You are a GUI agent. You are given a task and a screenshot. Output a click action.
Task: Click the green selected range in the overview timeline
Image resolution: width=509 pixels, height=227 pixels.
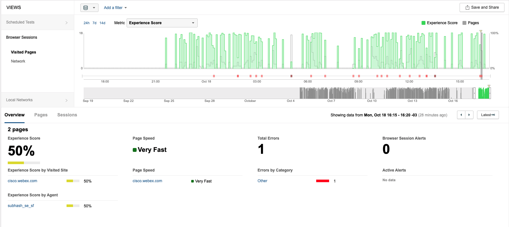(483, 93)
